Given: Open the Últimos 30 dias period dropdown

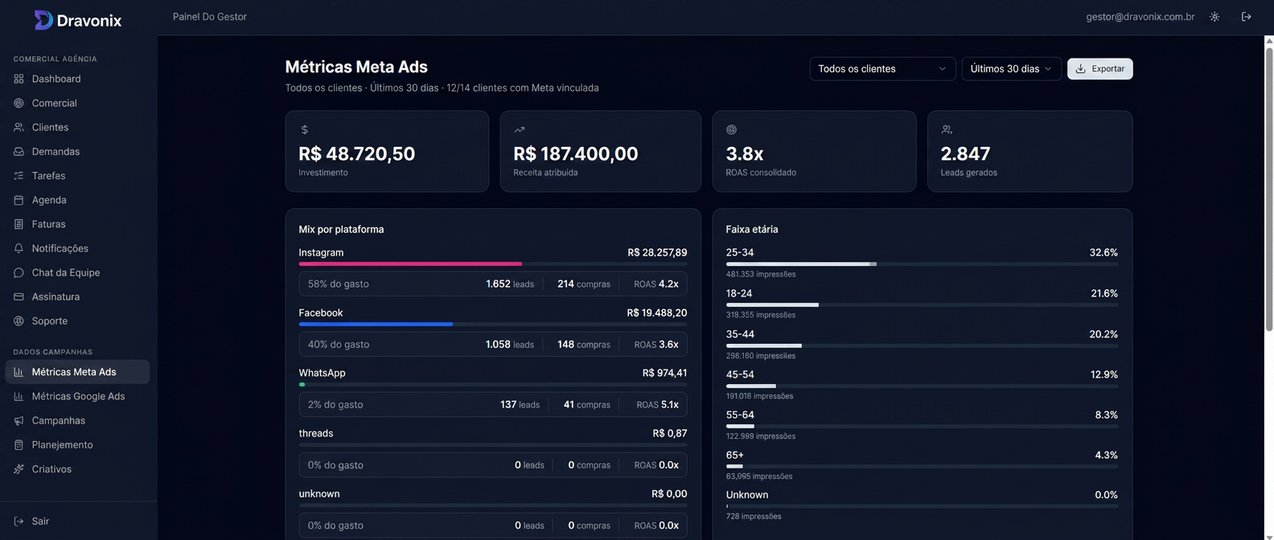Looking at the screenshot, I should click(x=1011, y=69).
